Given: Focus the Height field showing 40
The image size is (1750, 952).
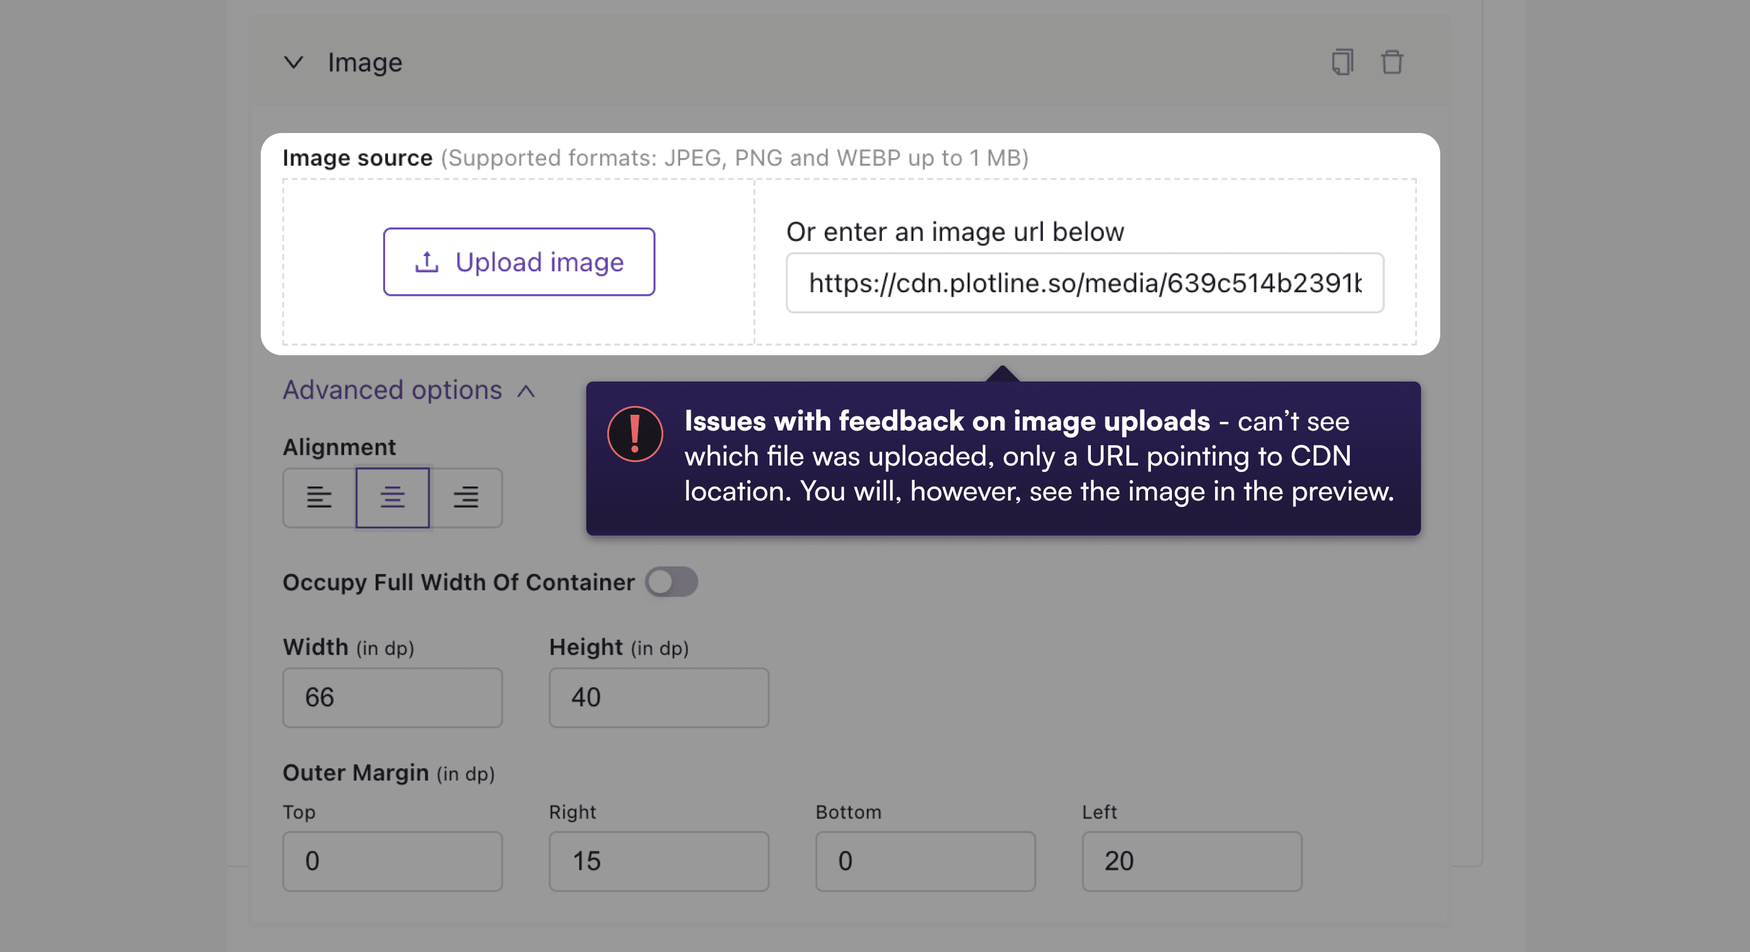Looking at the screenshot, I should click(x=659, y=697).
